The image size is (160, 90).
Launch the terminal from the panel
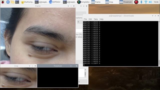17,2
